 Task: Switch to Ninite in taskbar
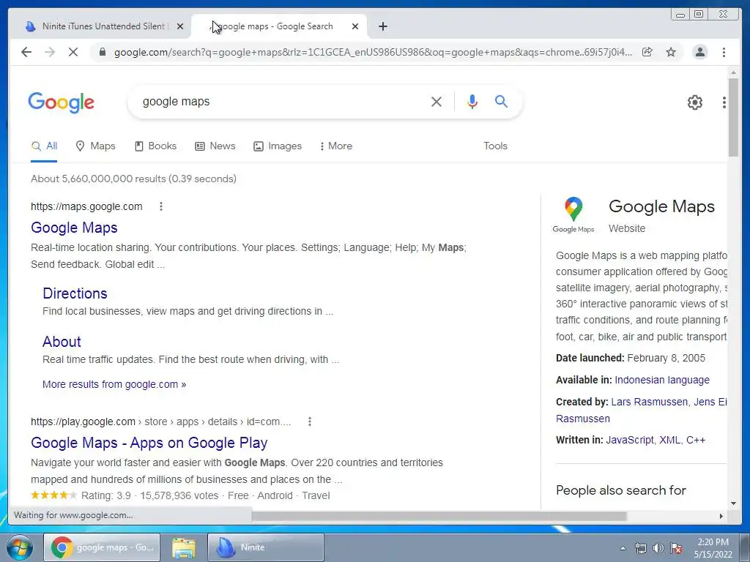[x=266, y=547]
